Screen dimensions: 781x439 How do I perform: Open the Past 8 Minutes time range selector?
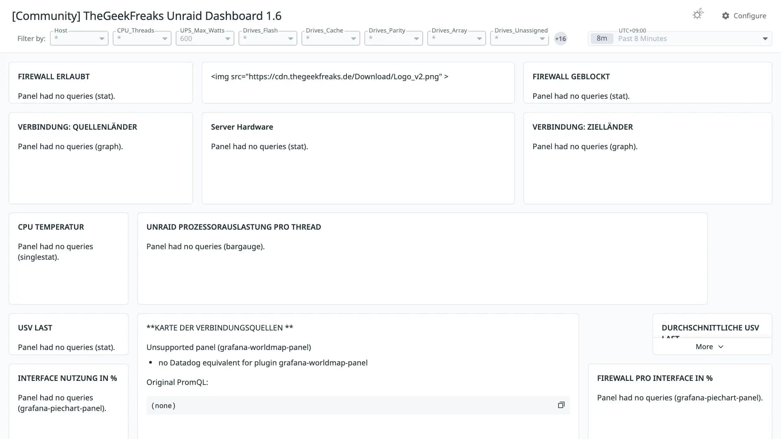click(x=680, y=39)
